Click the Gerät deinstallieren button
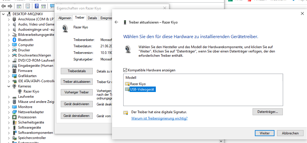This screenshot has width=307, height=143. tap(77, 116)
